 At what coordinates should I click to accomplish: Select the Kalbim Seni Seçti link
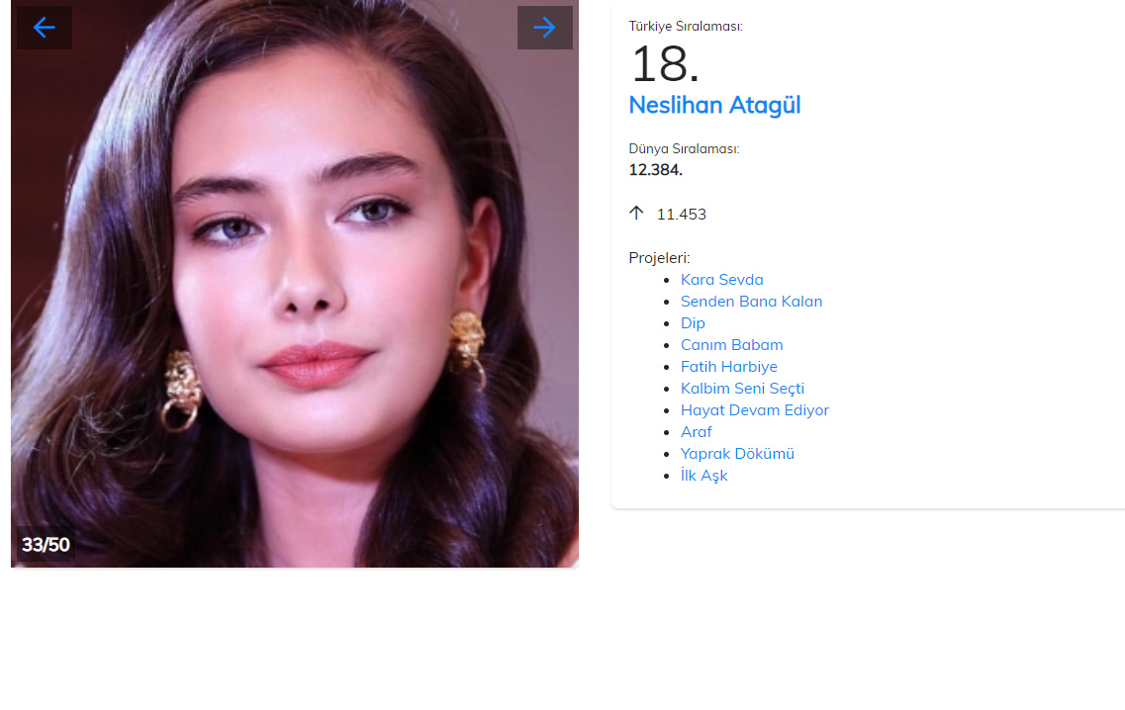click(x=743, y=389)
